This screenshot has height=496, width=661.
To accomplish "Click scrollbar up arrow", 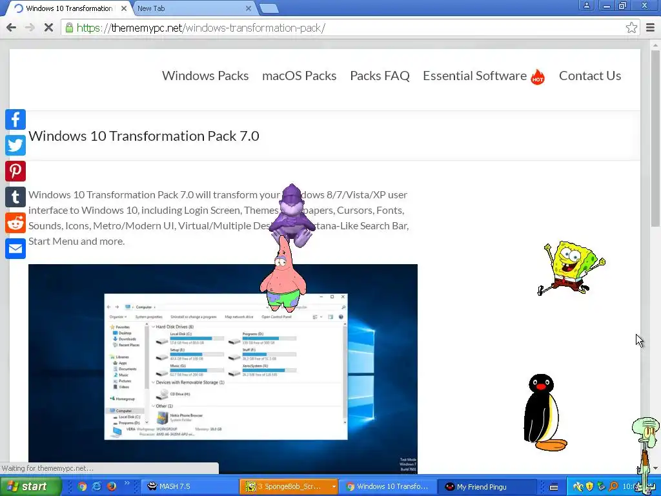I will click(656, 45).
